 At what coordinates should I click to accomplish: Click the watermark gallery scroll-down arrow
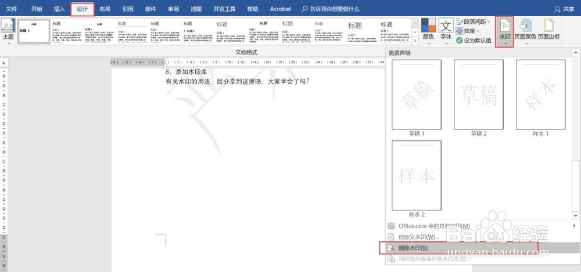[x=575, y=215]
